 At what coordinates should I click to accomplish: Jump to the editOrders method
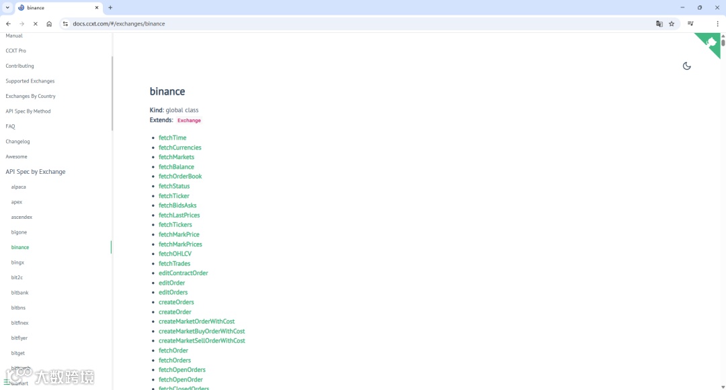pyautogui.click(x=173, y=292)
